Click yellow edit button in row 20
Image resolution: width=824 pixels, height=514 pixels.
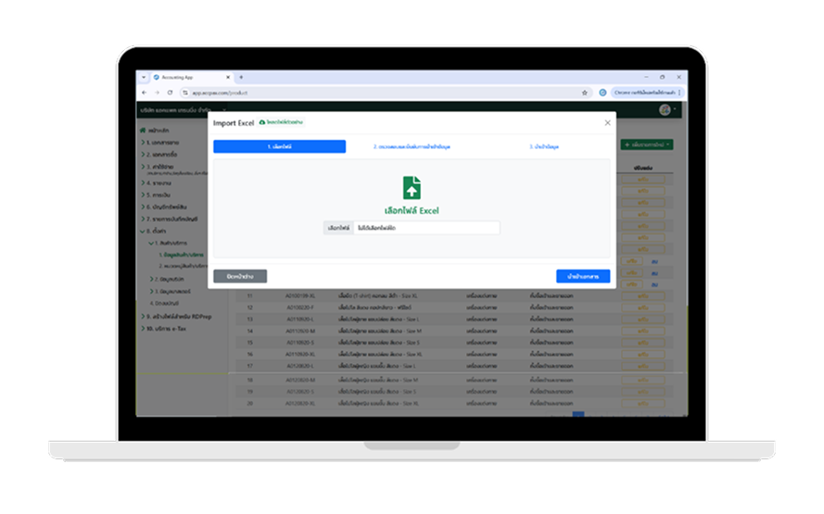pyautogui.click(x=643, y=403)
